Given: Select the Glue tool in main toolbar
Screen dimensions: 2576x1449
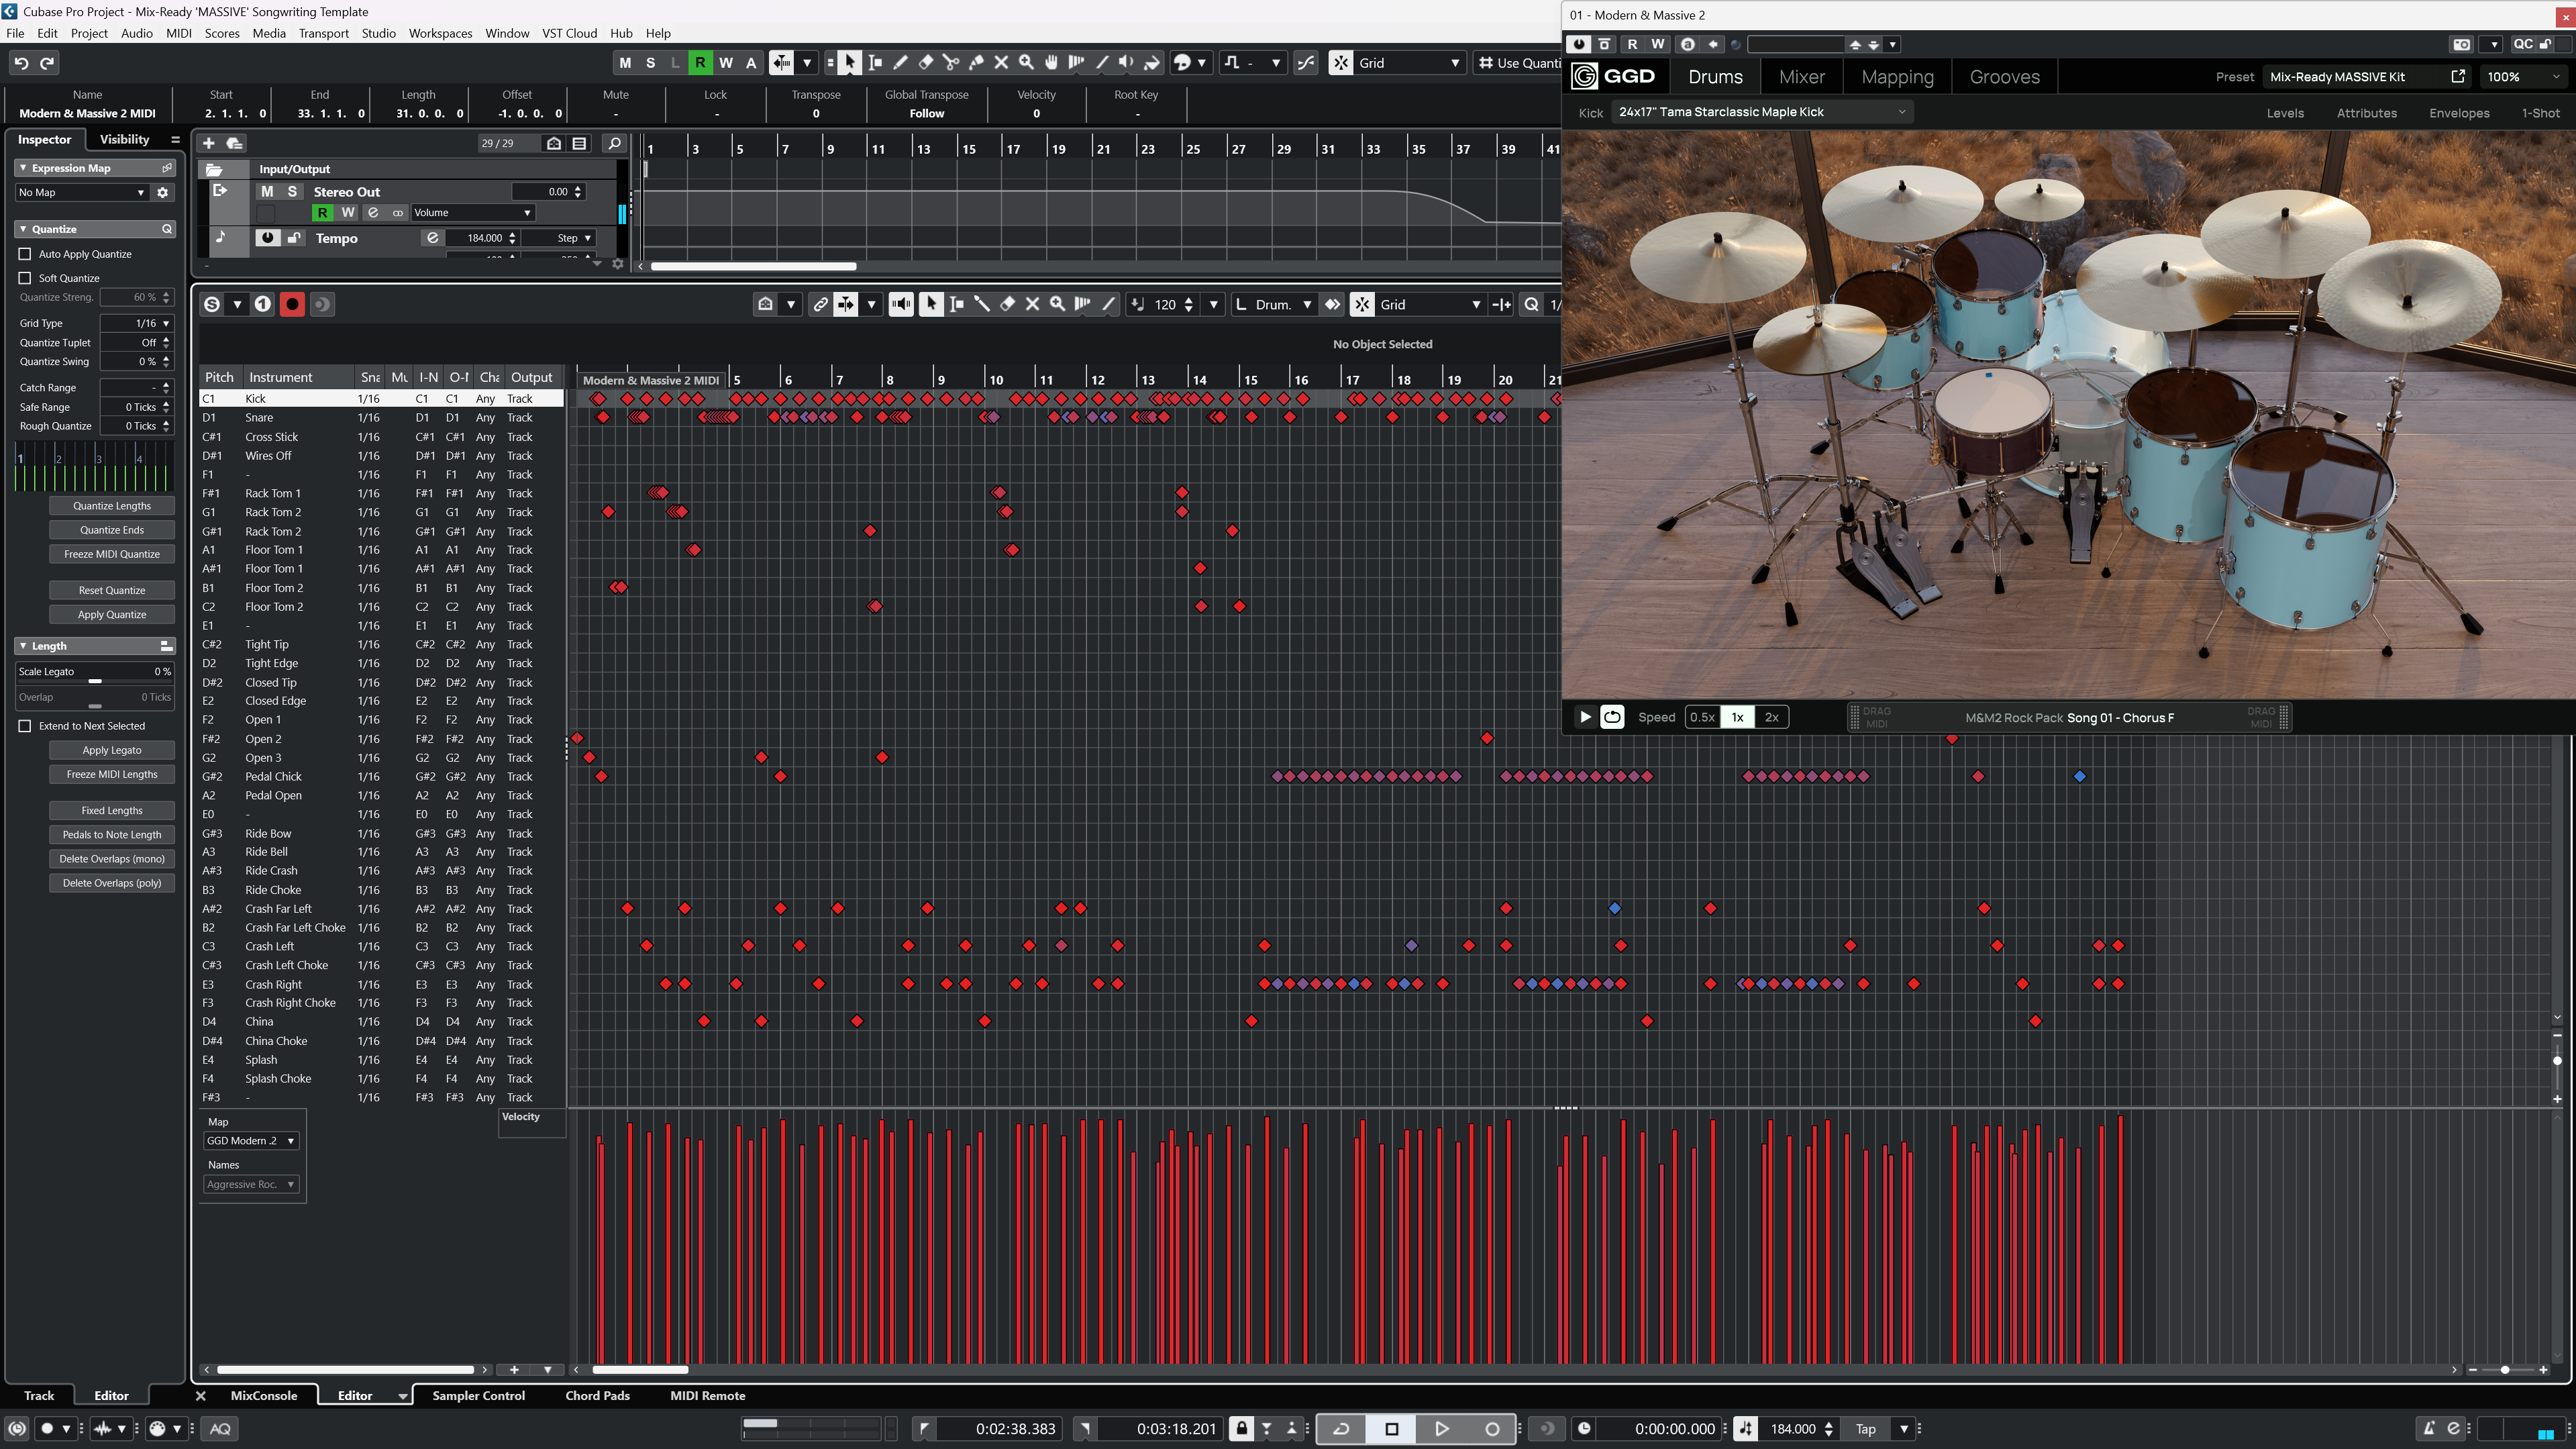Looking at the screenshot, I should click(976, 62).
